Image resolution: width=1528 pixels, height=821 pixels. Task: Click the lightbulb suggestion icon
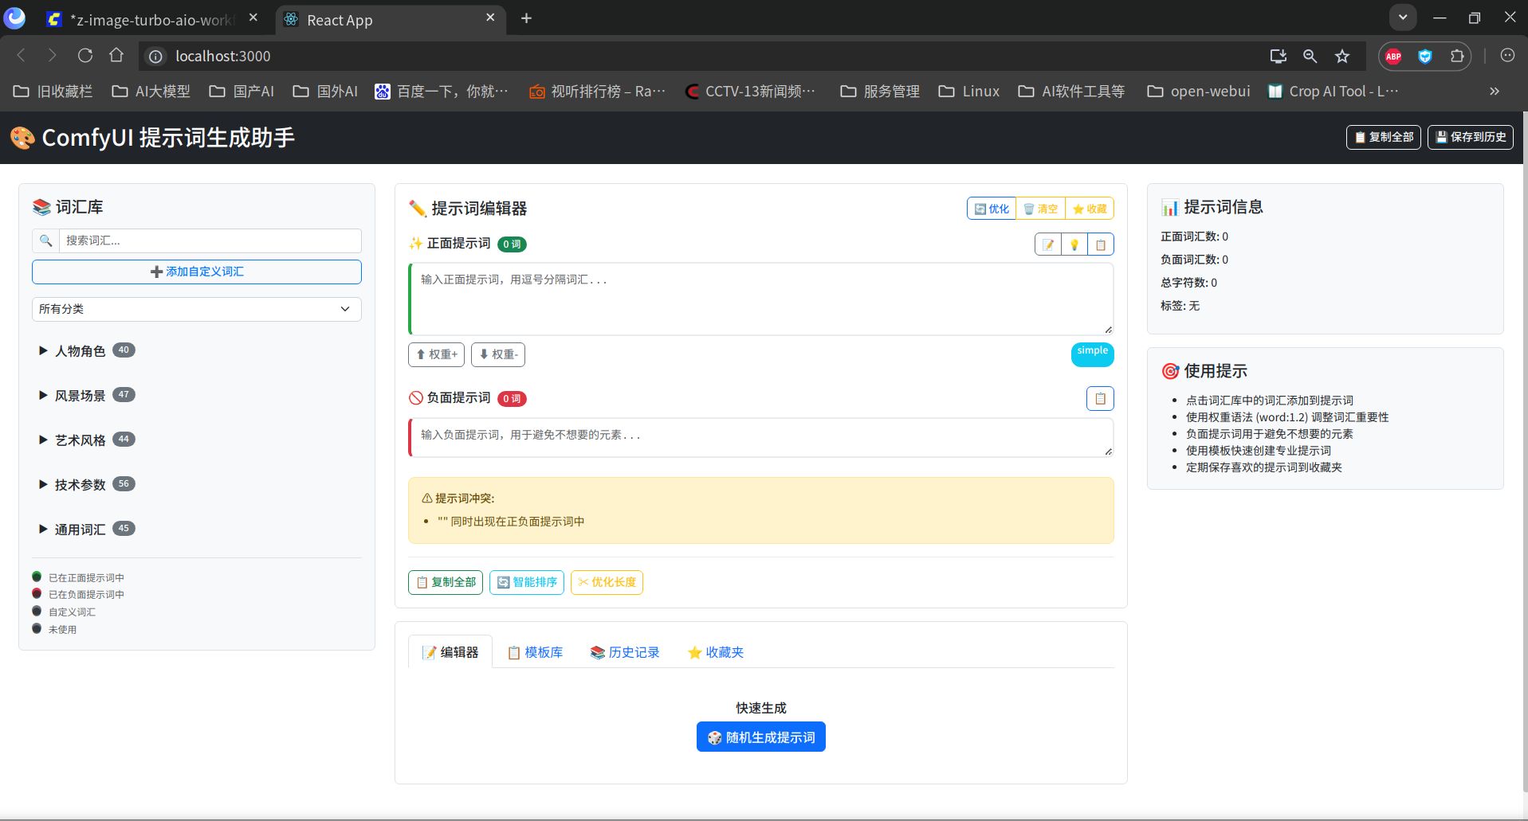(1074, 244)
